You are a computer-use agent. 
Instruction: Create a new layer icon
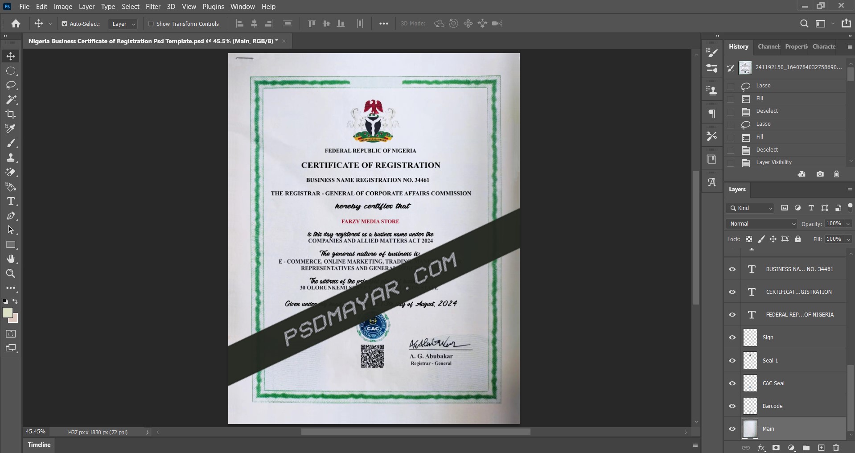(x=821, y=448)
